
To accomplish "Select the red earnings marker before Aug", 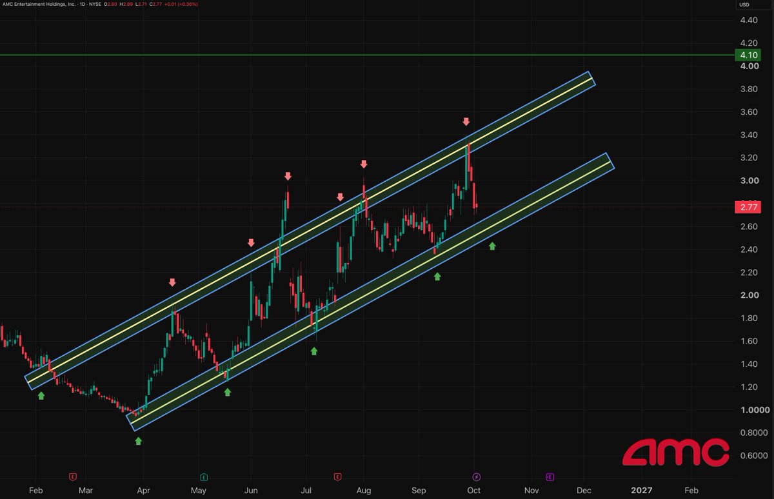I will [337, 477].
